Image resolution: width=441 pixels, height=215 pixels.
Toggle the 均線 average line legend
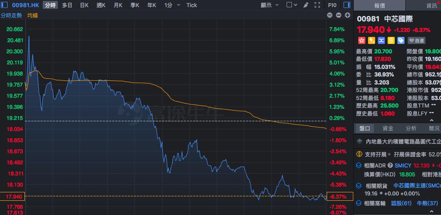point(32,16)
